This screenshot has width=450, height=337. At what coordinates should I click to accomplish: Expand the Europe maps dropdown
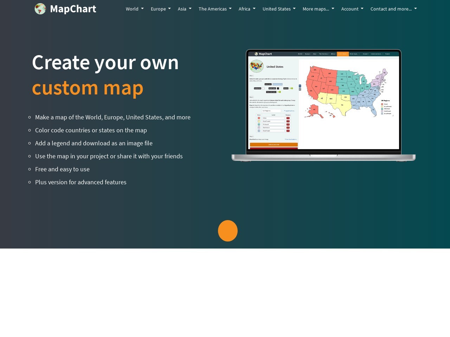[161, 9]
